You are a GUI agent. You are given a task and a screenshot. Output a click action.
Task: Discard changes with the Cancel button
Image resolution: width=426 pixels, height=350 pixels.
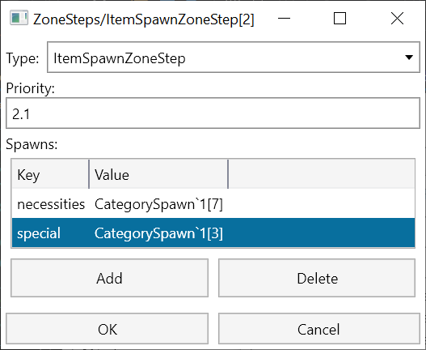(319, 329)
